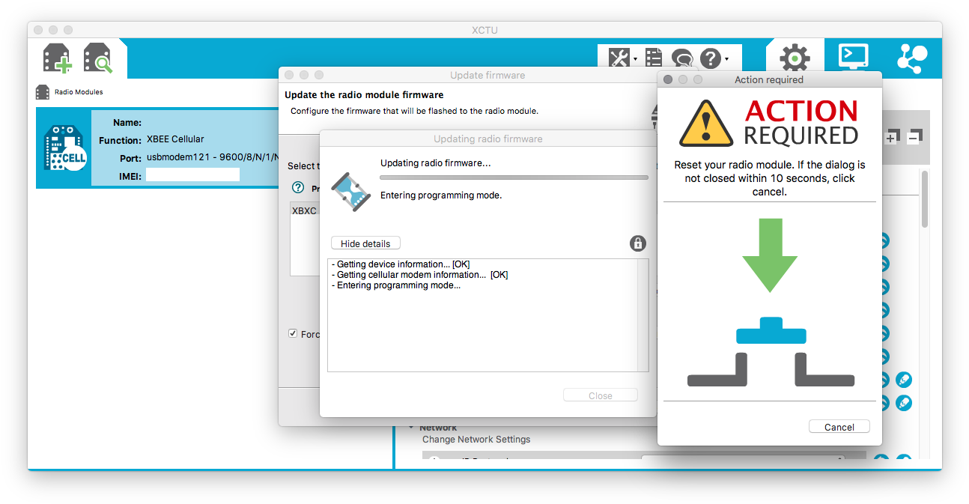Click the usbmodem121 port text

click(x=213, y=158)
